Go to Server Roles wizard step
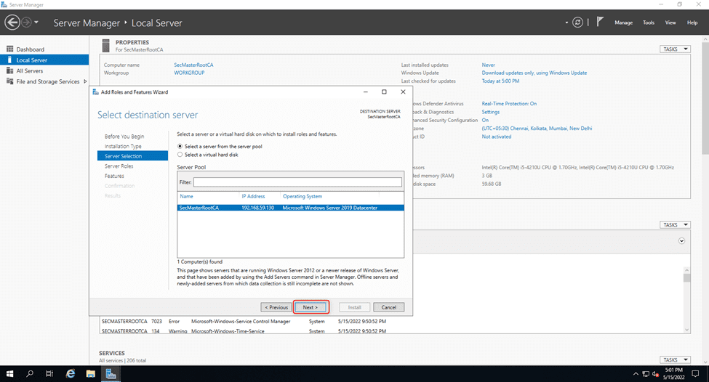 pyautogui.click(x=119, y=166)
